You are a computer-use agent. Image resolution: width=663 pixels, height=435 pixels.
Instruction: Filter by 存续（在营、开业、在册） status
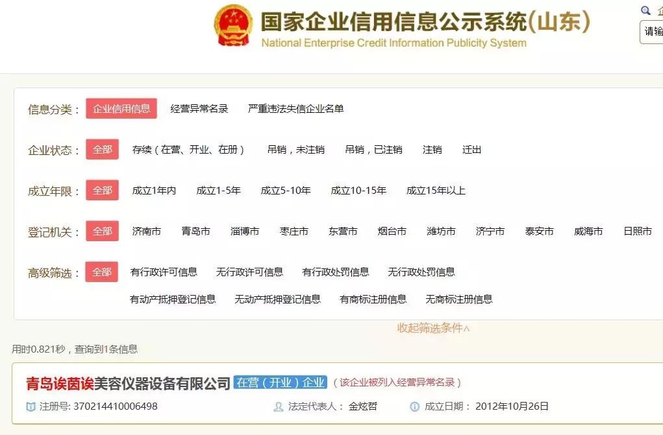(188, 150)
